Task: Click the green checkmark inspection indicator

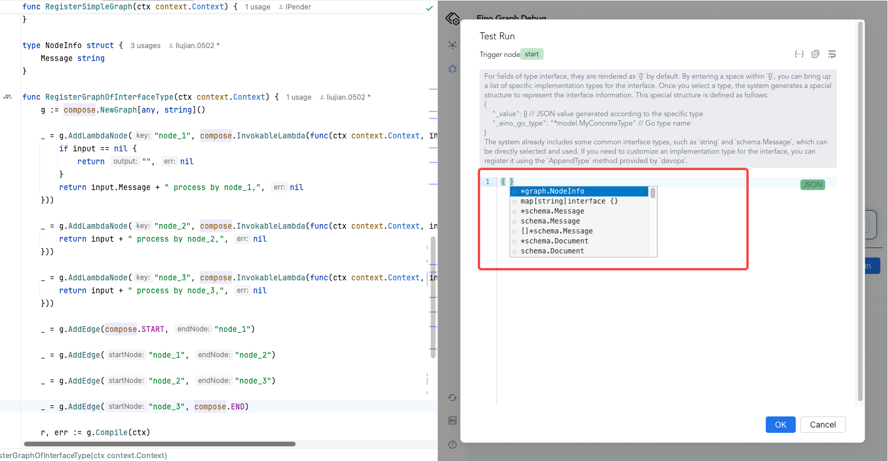Action: pyautogui.click(x=429, y=8)
